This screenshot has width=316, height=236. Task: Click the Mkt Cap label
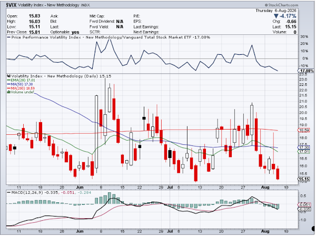97,16
